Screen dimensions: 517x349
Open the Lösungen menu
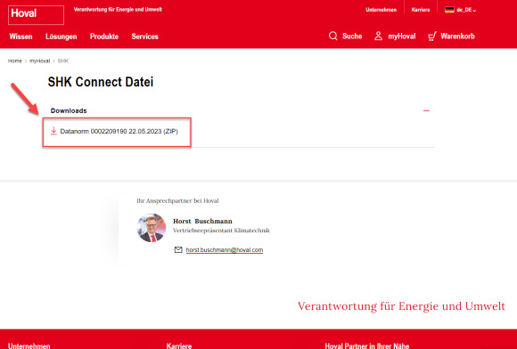pyautogui.click(x=61, y=37)
